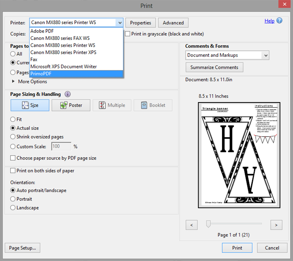Viewport: 293px width, 261px height.
Task: Select Actual size radio button
Action: pos(13,128)
